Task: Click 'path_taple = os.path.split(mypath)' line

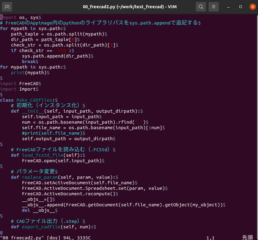Action: [59, 34]
